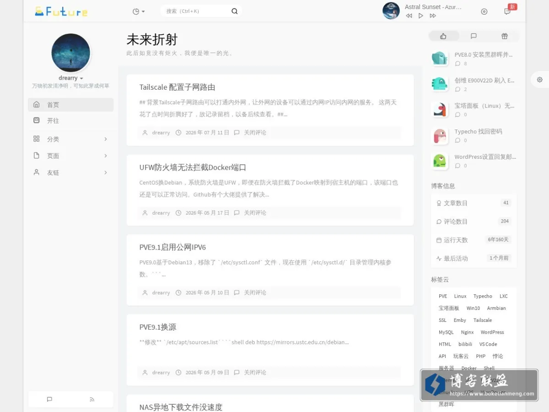Click the comment icon at sidebar bottom
The image size is (549, 412).
(49, 399)
